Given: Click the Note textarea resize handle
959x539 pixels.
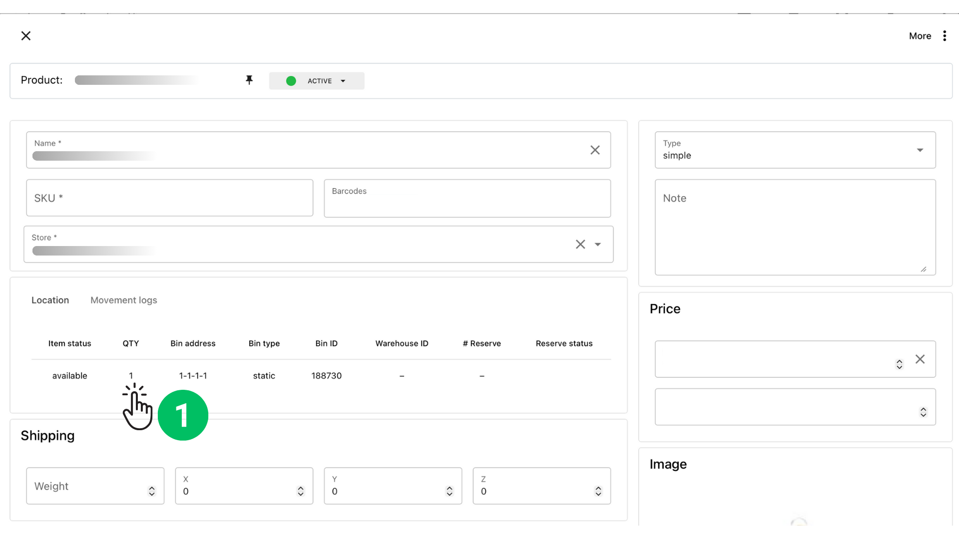Looking at the screenshot, I should coord(923,269).
